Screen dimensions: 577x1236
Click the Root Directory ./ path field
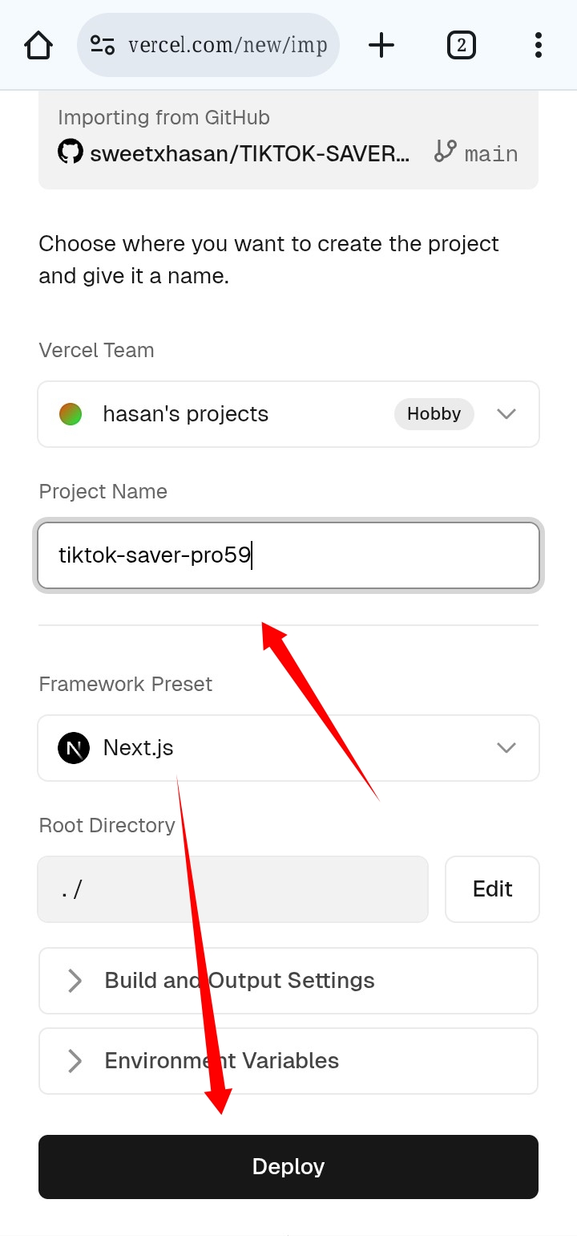[232, 889]
